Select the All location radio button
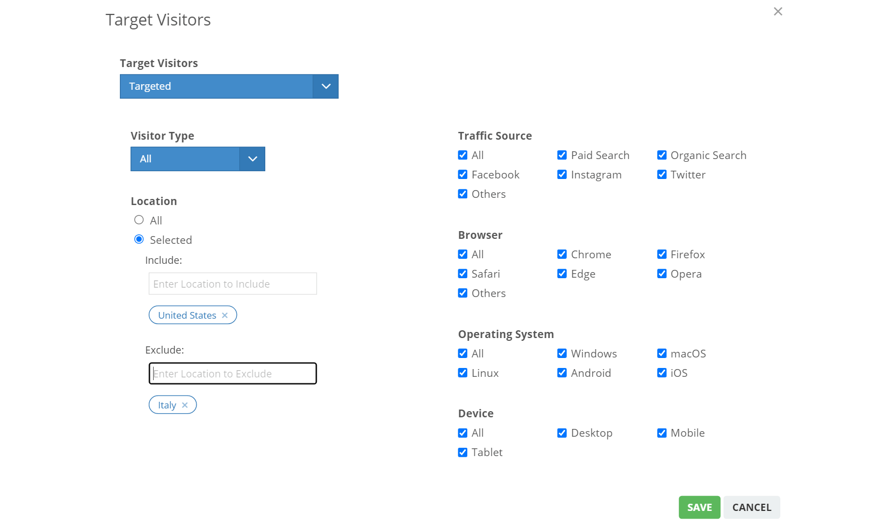Viewport: 888px width, 532px height. [x=139, y=220]
